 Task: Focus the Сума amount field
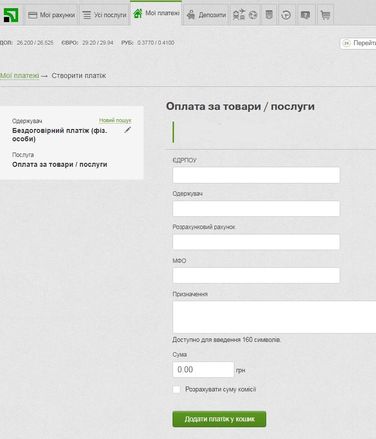point(203,369)
